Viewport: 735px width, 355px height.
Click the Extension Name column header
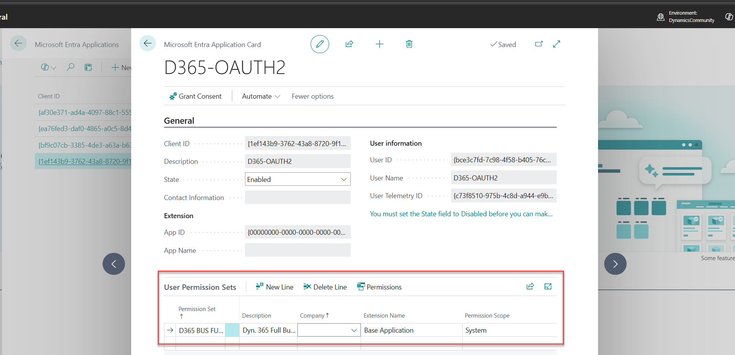pos(384,315)
